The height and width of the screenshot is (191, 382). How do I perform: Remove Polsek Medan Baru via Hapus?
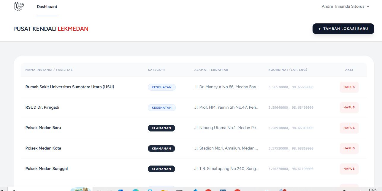(349, 128)
